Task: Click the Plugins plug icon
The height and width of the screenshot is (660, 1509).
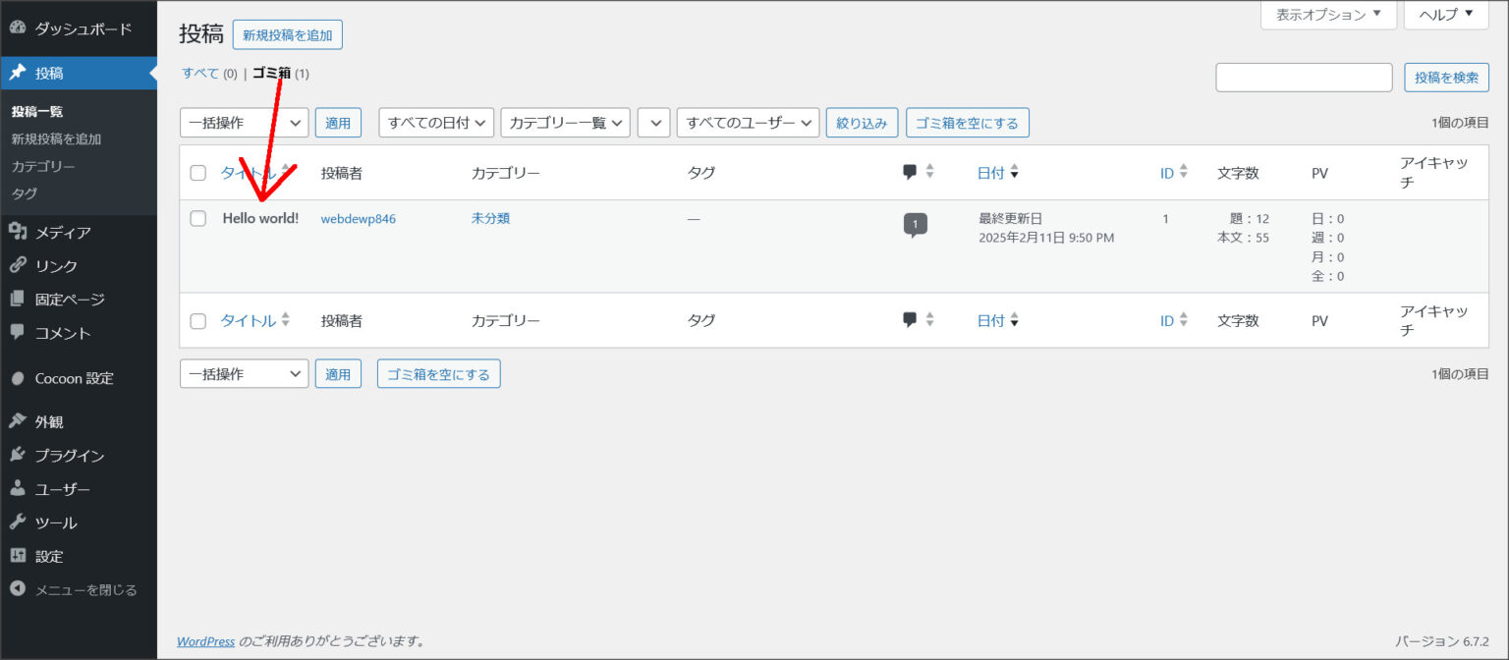Action: tap(17, 455)
